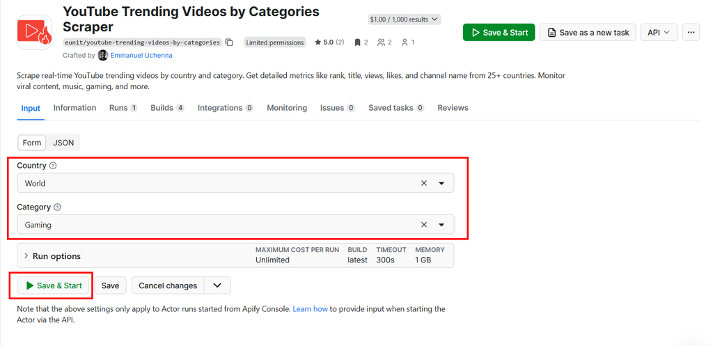The height and width of the screenshot is (346, 713).
Task: Open the Builds tab
Action: coord(167,108)
